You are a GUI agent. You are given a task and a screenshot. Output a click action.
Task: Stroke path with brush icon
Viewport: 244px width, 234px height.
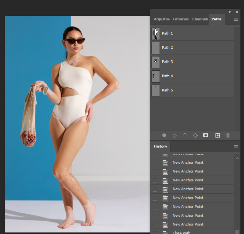point(175,136)
